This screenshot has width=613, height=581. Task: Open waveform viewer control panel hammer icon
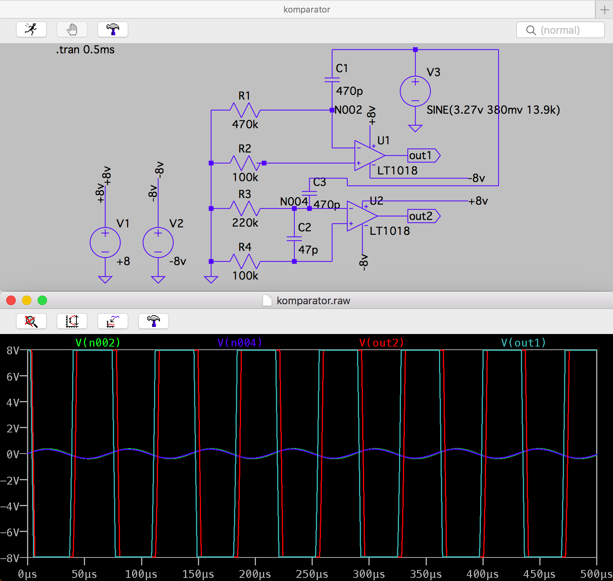click(x=154, y=321)
